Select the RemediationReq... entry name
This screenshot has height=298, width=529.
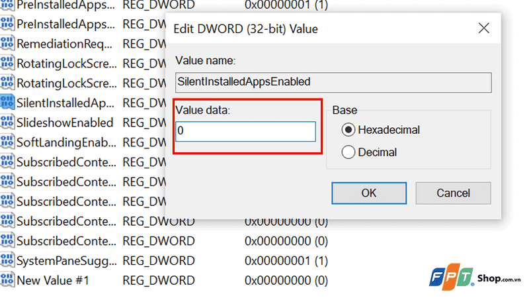(64, 44)
